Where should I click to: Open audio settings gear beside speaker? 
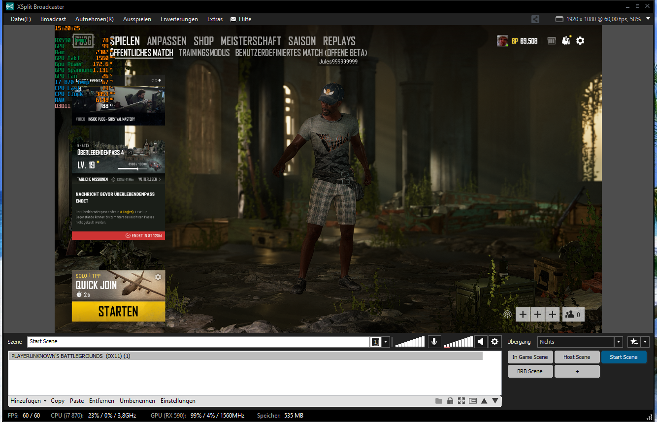click(x=495, y=342)
